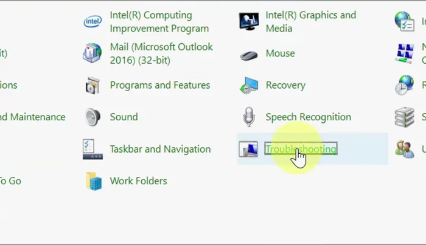
Task: Open the Sound speaker icon
Action: tap(93, 117)
